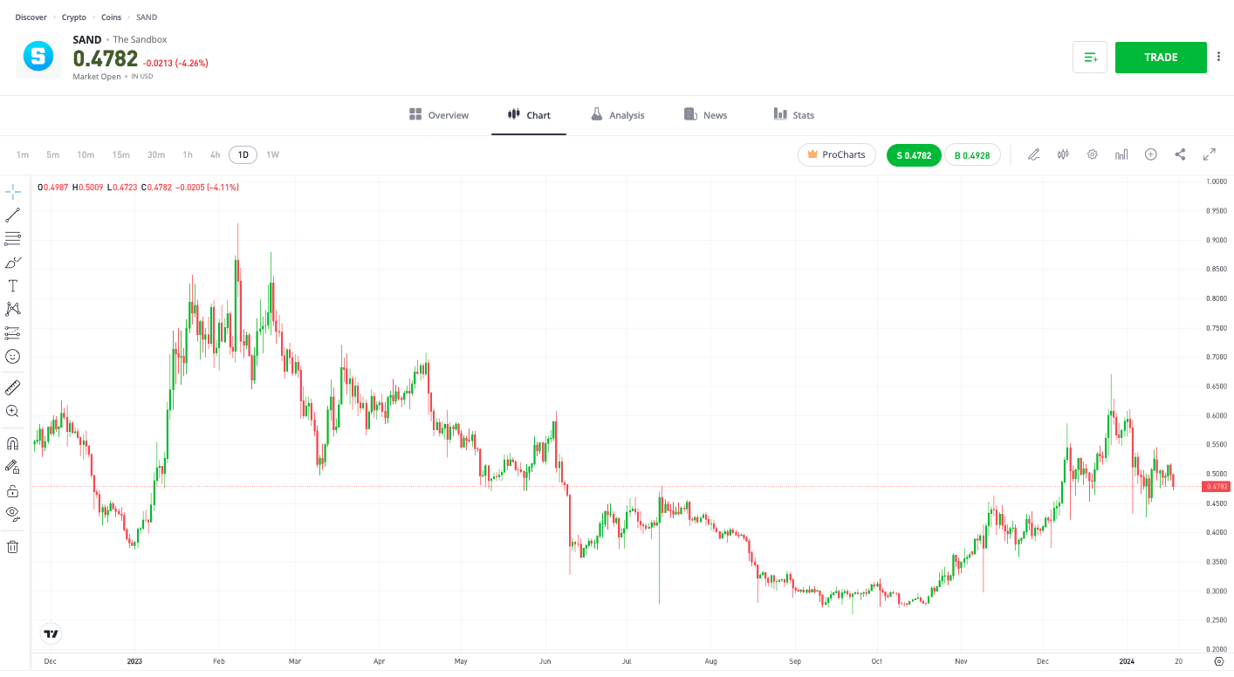Set the interval to 10m
1234x677 pixels.
point(86,155)
